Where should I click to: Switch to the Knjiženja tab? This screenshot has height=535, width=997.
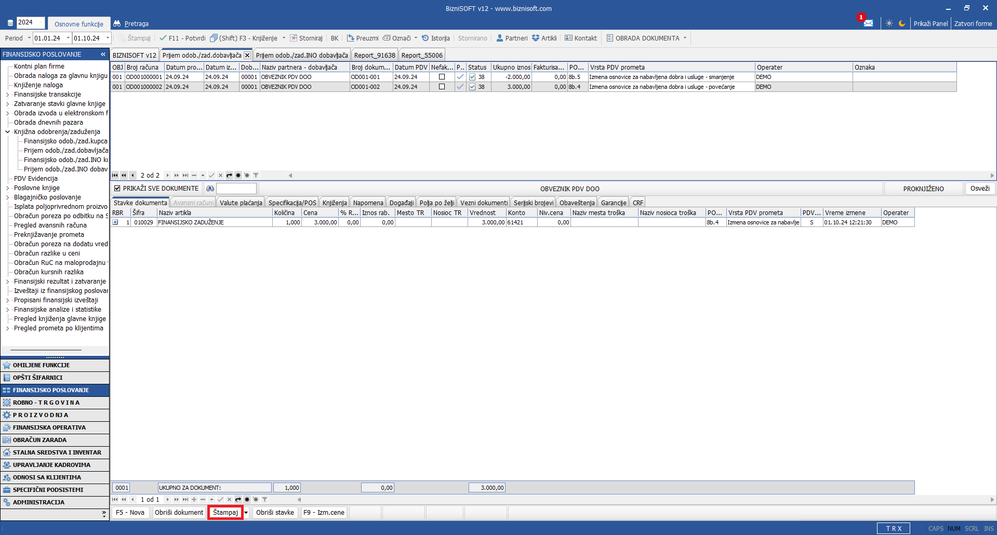tap(334, 203)
